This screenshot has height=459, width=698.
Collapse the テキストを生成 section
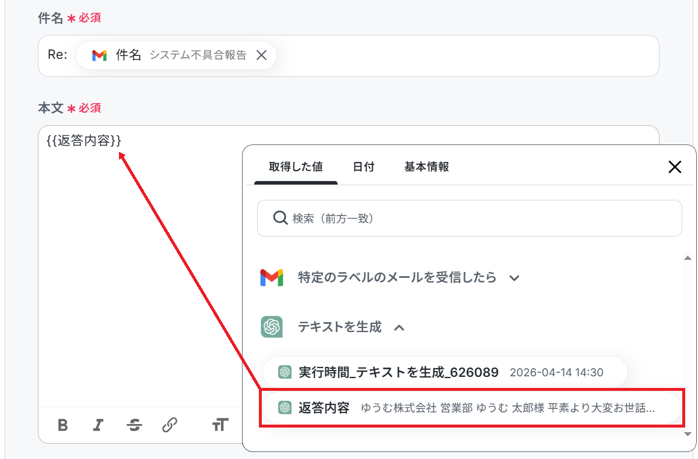coord(399,328)
